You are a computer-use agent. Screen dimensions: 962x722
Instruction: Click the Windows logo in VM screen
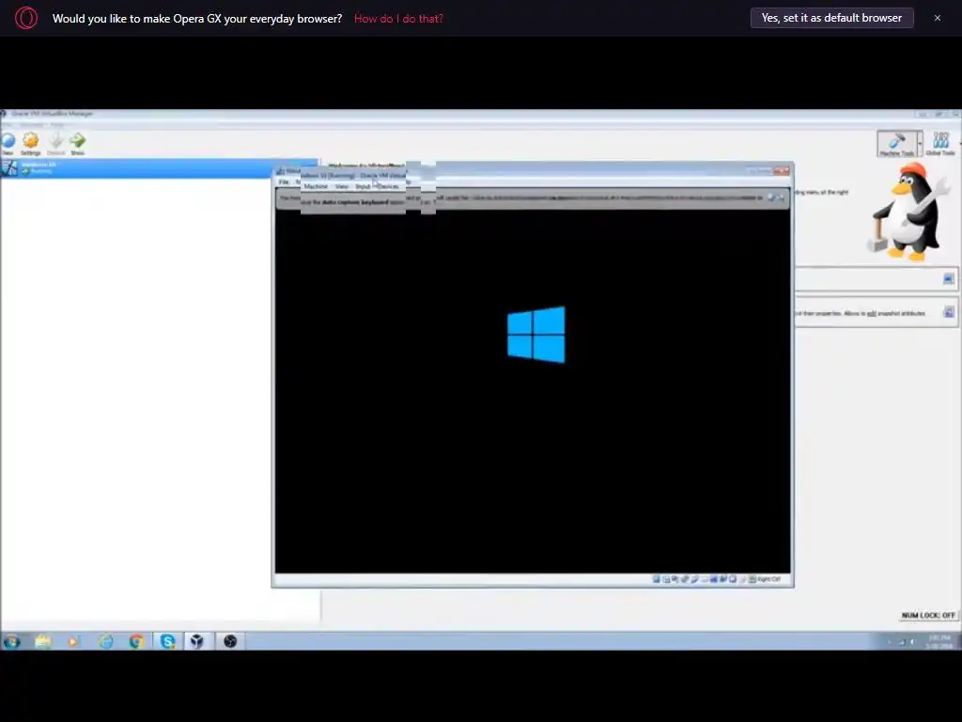(x=536, y=335)
